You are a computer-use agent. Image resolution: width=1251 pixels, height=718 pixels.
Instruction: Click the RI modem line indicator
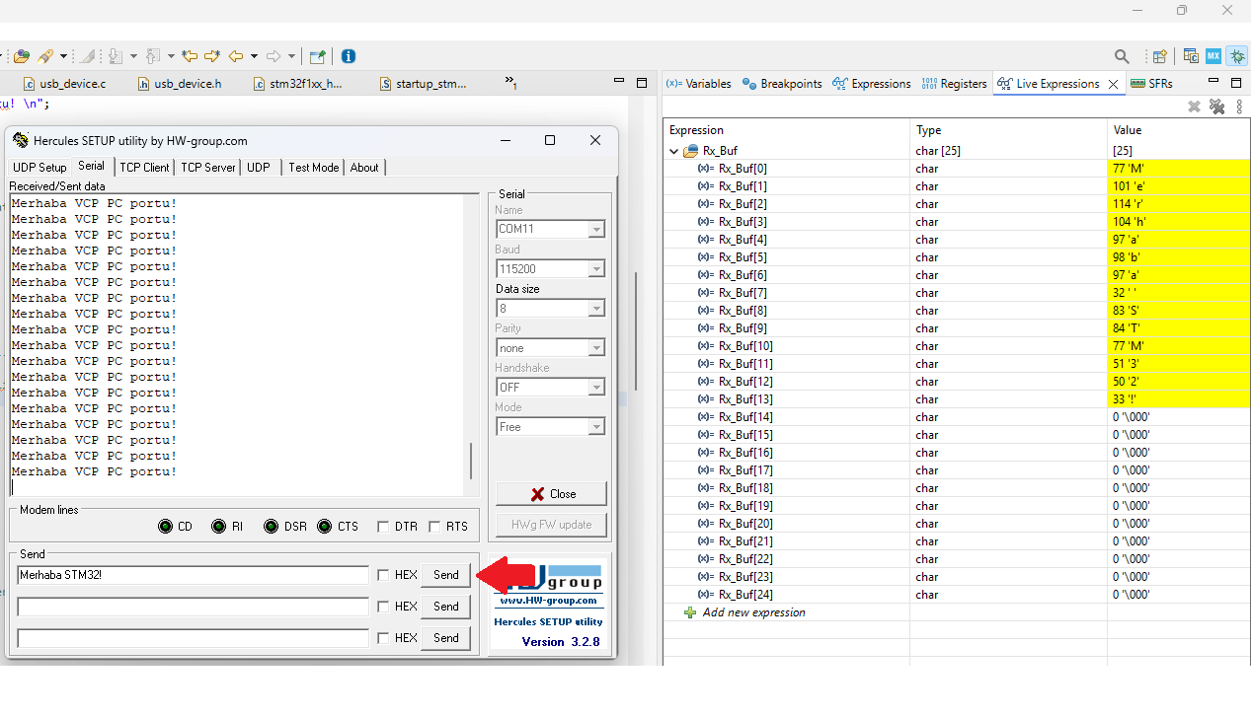(x=219, y=527)
